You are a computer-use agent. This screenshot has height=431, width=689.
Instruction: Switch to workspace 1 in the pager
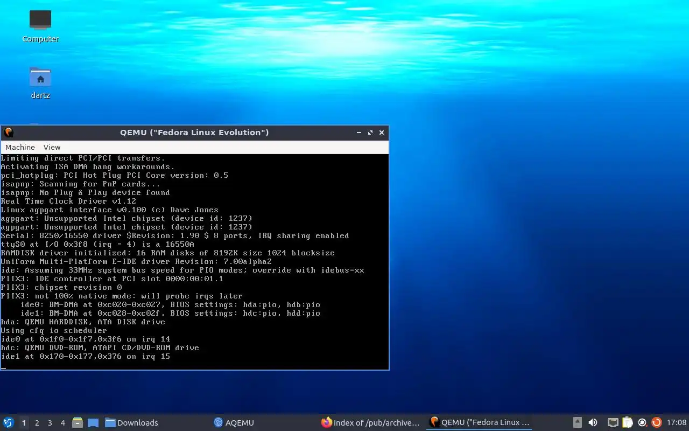(x=24, y=423)
